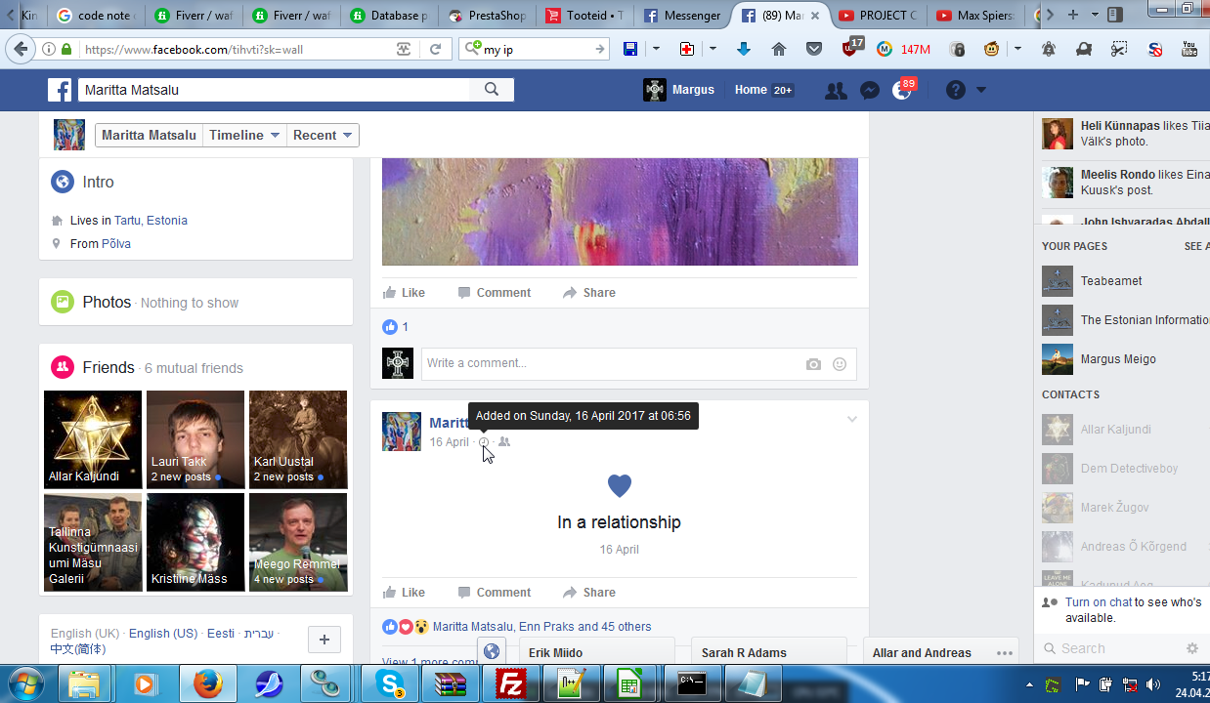Click the blue floppy save toolbar icon
The image size is (1210, 703).
pyautogui.click(x=630, y=49)
